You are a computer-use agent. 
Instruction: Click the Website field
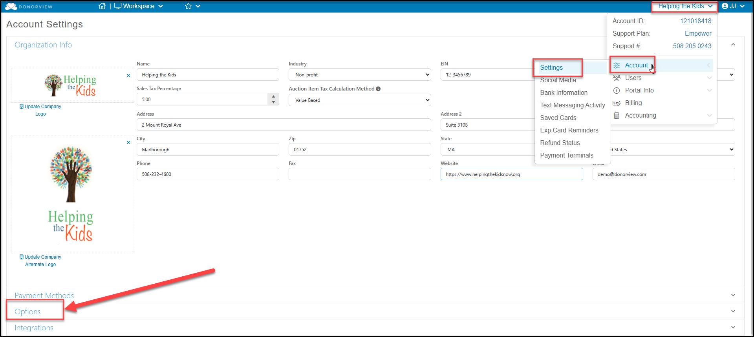pyautogui.click(x=512, y=174)
